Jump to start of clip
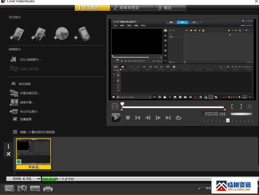The image size is (259, 195). click(138, 118)
